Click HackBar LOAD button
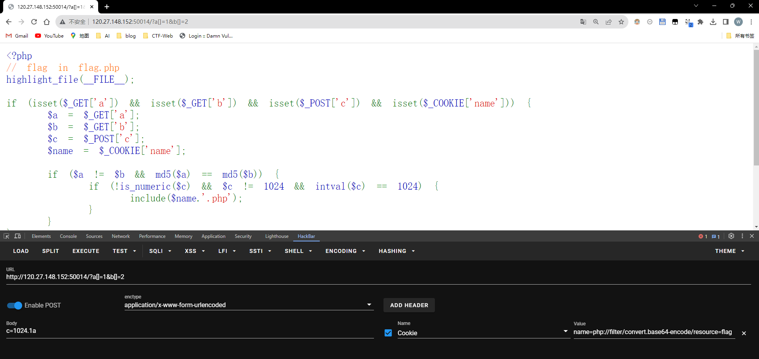The height and width of the screenshot is (359, 759). point(21,251)
